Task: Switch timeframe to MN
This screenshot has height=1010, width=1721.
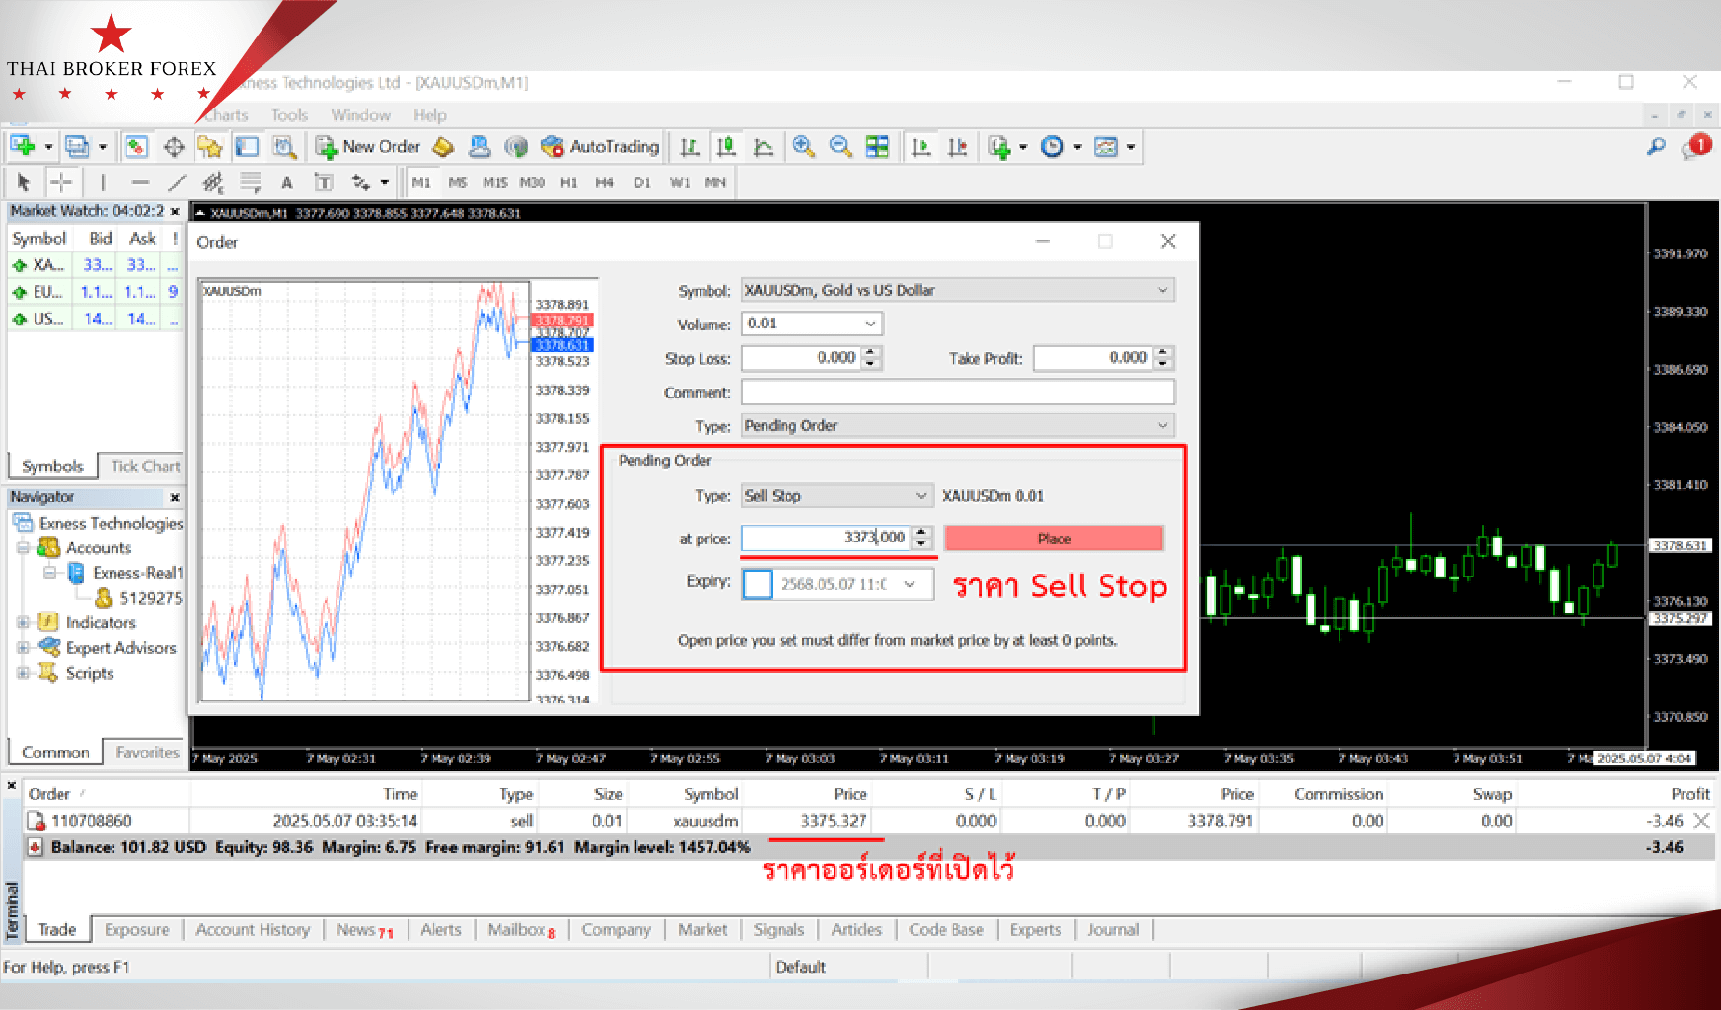Action: 715,182
